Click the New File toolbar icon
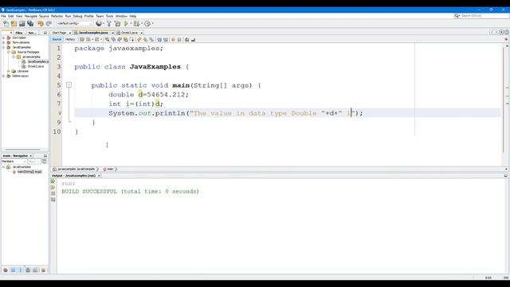The width and height of the screenshot is (510, 287). 6,23
